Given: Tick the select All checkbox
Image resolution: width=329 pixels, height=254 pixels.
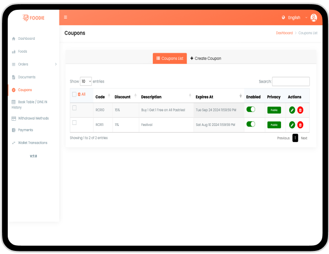Looking at the screenshot, I should tap(74, 94).
